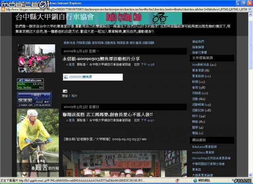Open post 永信組-20090503鯉魚潭活動相片分享
253x184 pixels.
[101, 59]
